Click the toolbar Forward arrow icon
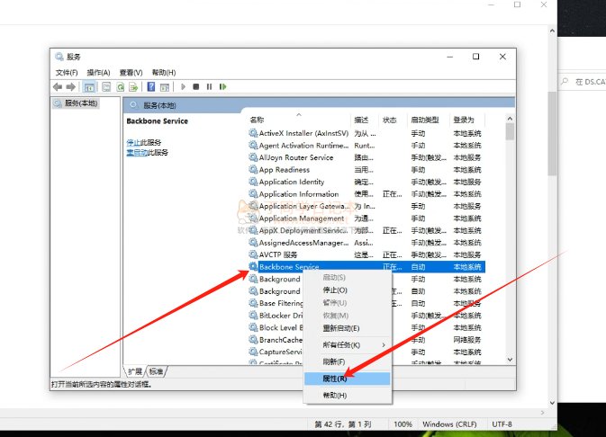Viewport: 606px width, 437px height. 70,87
